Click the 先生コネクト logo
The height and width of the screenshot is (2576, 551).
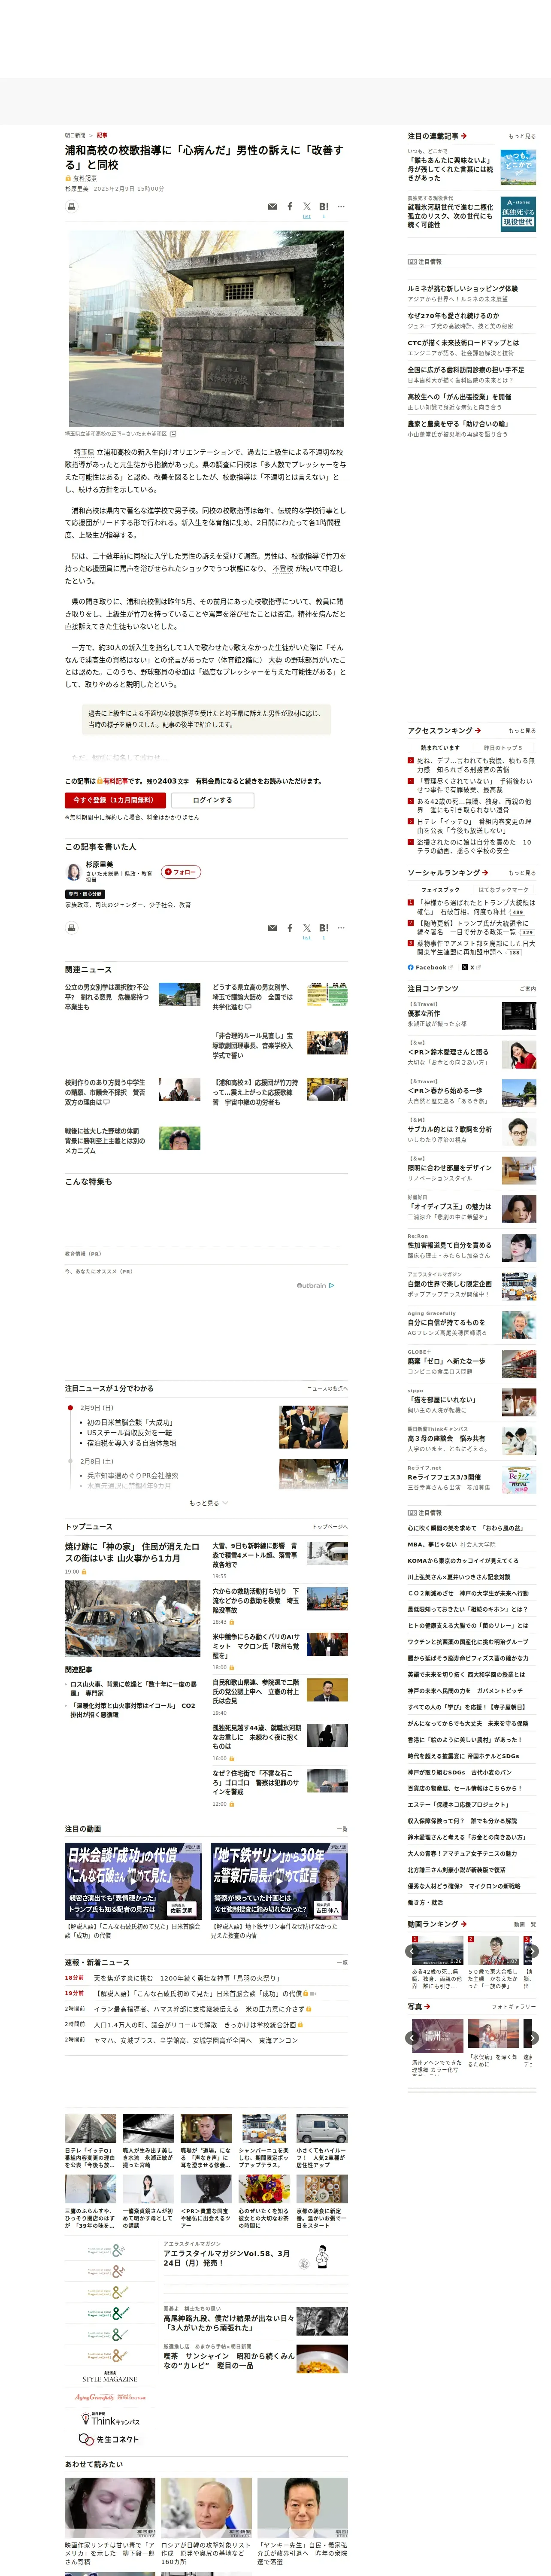[109, 2439]
